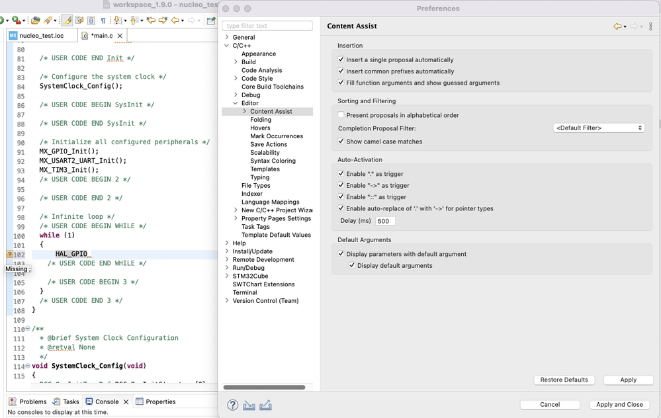Click Apply and Close button
The image size is (661, 418).
(x=619, y=405)
